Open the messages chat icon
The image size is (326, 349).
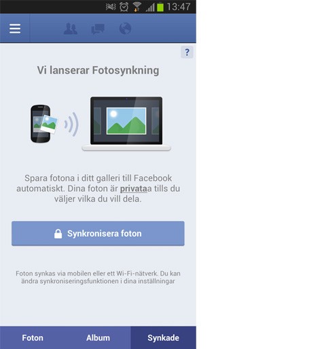[x=98, y=29]
